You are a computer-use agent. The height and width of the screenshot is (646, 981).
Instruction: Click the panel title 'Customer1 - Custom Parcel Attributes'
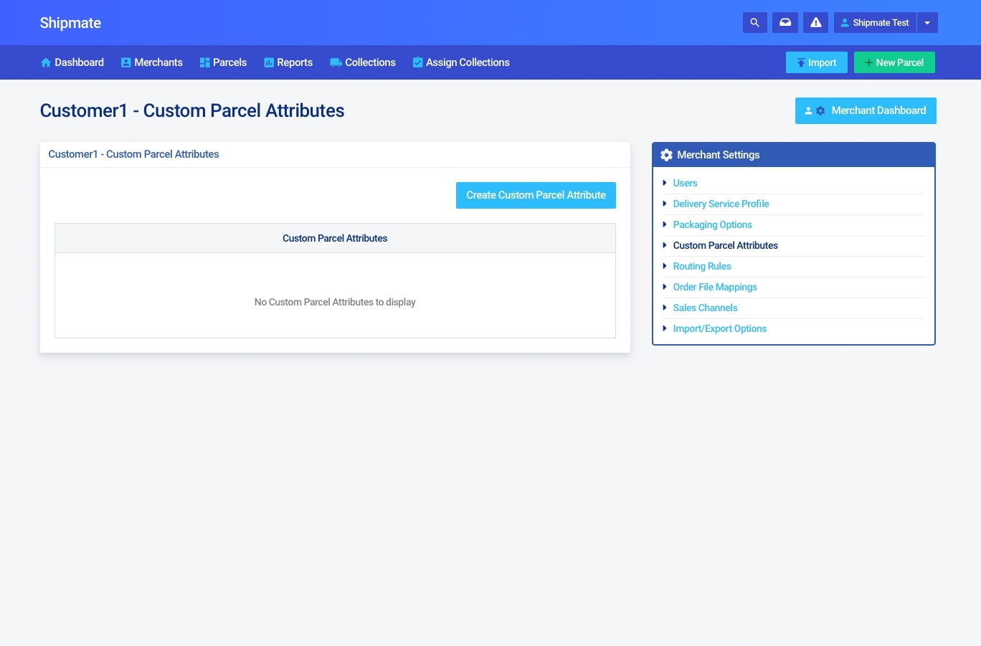(133, 154)
